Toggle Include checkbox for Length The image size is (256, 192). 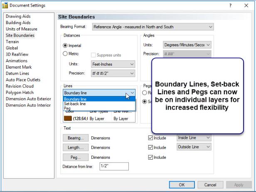pyautogui.click(x=151, y=148)
